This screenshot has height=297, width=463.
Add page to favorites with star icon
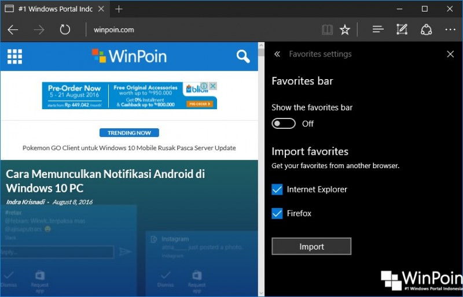344,30
